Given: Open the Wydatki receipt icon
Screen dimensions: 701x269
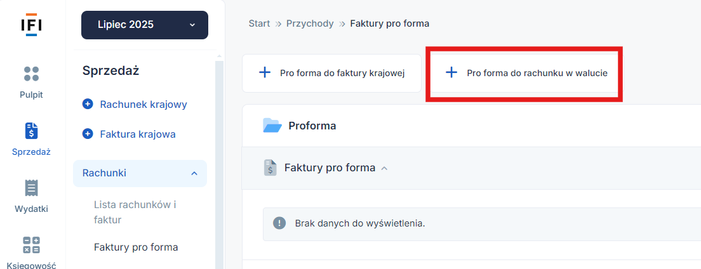Looking at the screenshot, I should coord(31,188).
